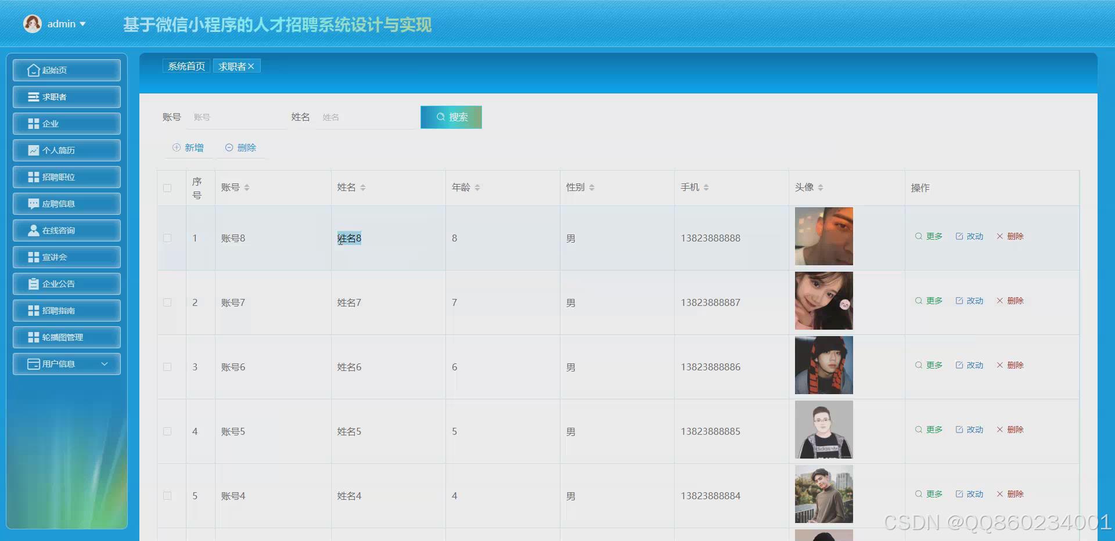Check the checkbox for row 账号6
The height and width of the screenshot is (541, 1115).
click(x=167, y=367)
